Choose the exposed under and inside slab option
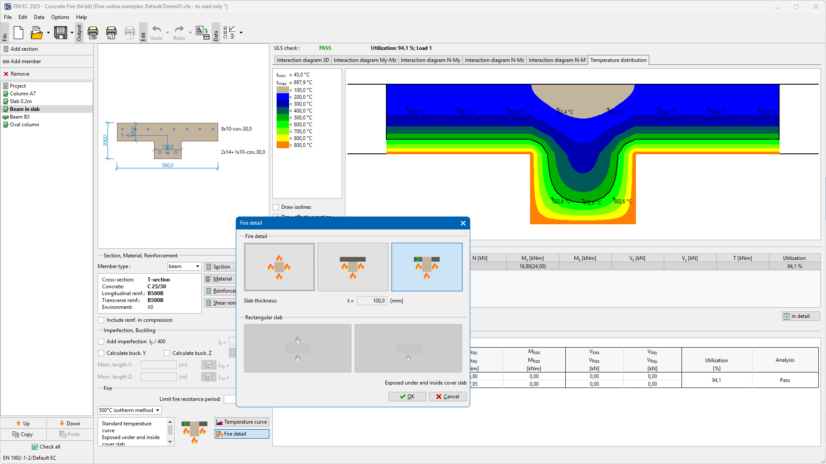Image resolution: width=826 pixels, height=464 pixels. click(426, 267)
